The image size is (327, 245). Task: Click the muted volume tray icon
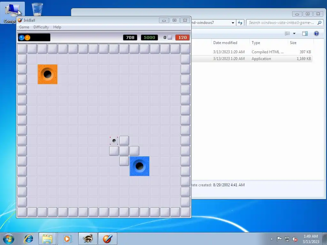pyautogui.click(x=295, y=239)
